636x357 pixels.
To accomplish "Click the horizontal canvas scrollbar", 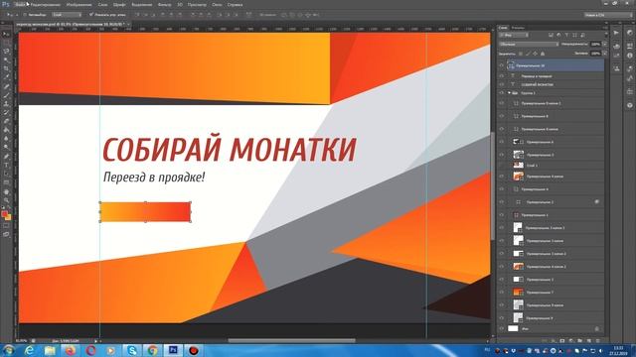I will click(x=291, y=340).
